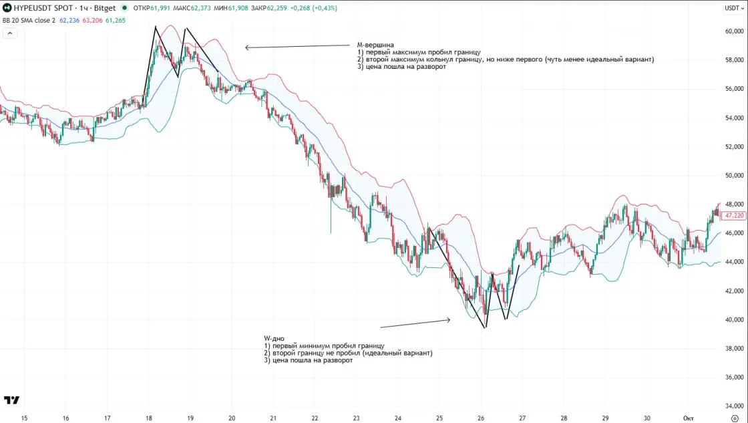The width and height of the screenshot is (748, 423).
Task: Click the current price label 47,220
Action: (734, 216)
